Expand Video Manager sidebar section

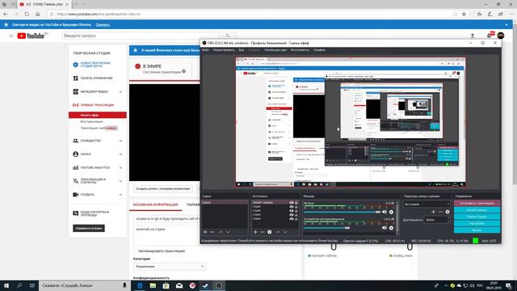pos(120,91)
